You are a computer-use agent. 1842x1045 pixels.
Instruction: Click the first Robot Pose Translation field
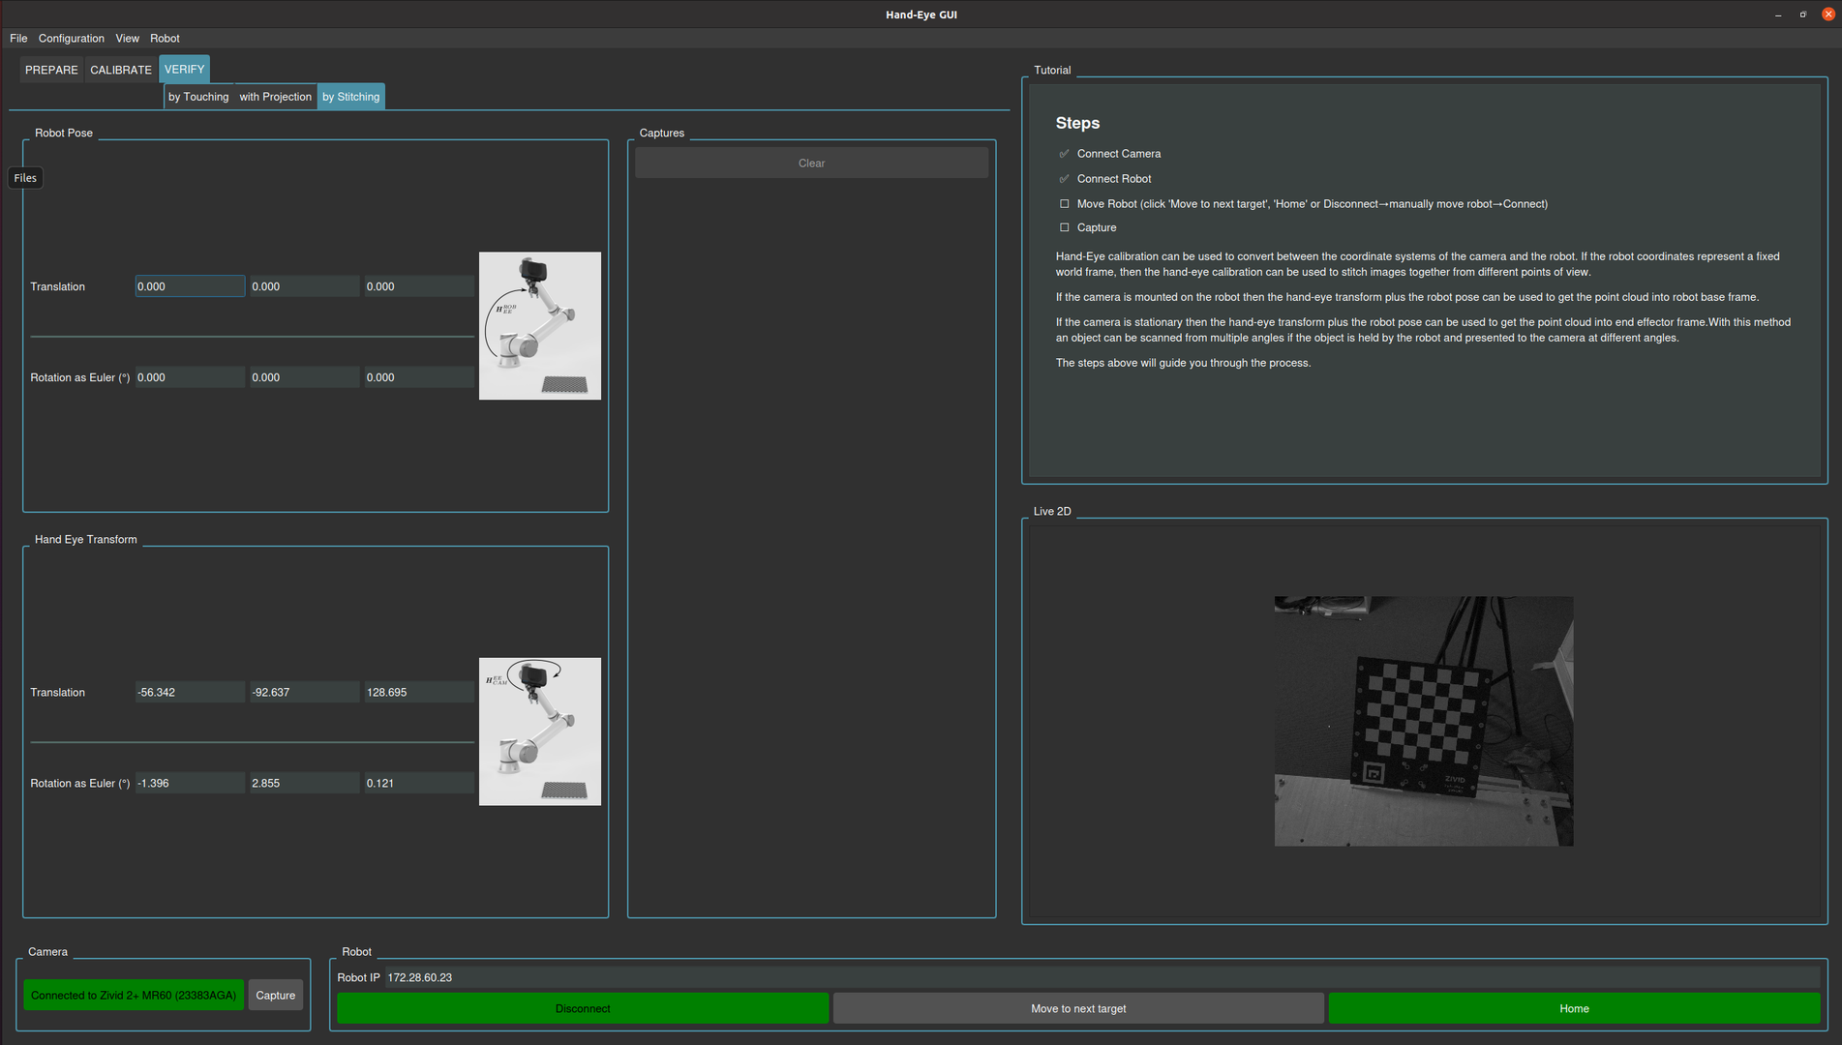tap(190, 286)
